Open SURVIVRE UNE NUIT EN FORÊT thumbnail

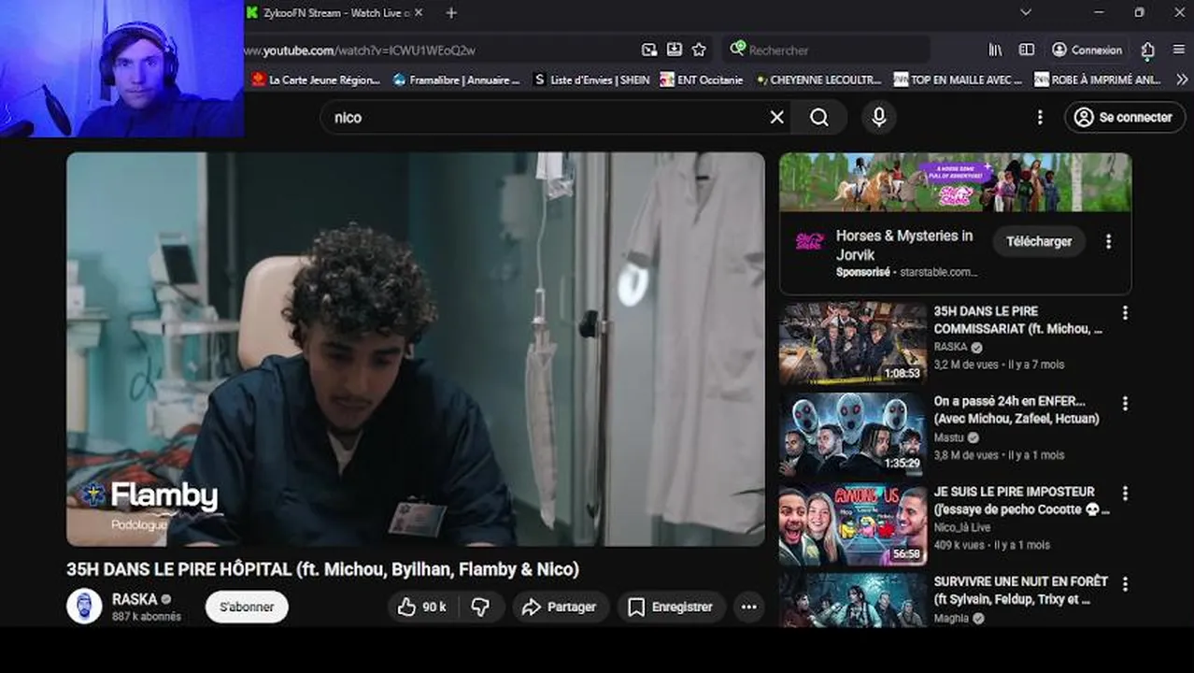point(853,600)
